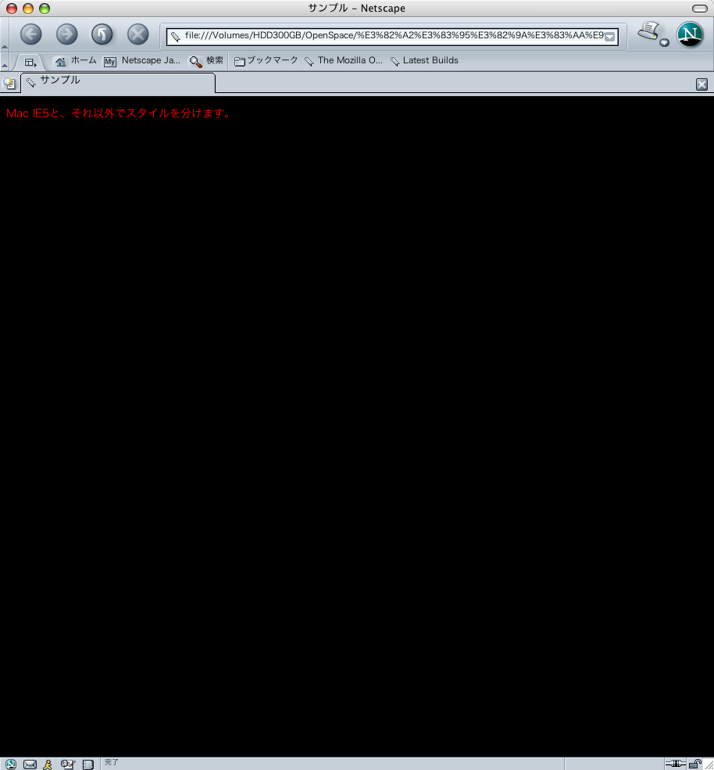Screen dimensions: 714x770
Task: Click the Netscape N logo throbber
Action: click(x=690, y=34)
